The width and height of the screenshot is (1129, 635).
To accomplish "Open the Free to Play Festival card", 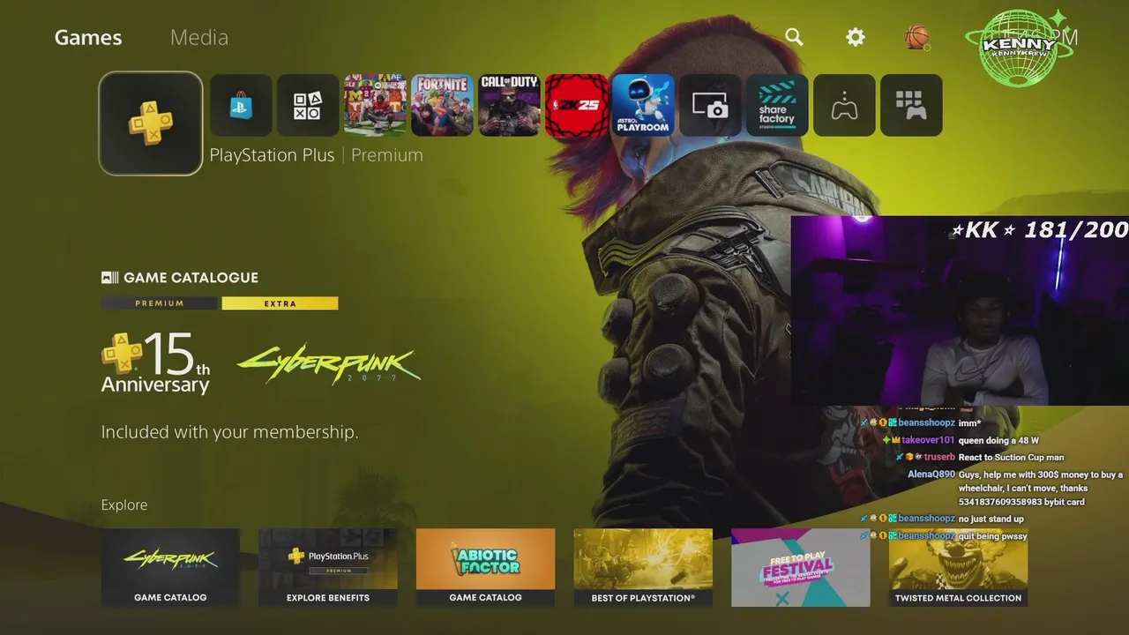I will point(801,568).
